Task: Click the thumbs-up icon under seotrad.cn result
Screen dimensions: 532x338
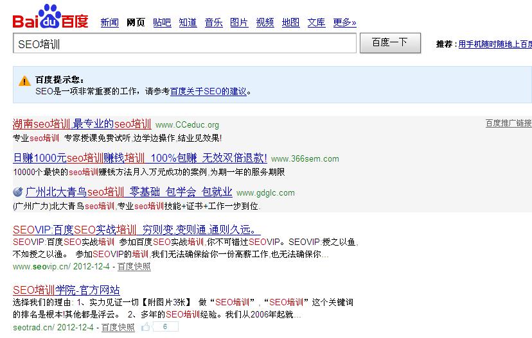Action: [x=146, y=327]
